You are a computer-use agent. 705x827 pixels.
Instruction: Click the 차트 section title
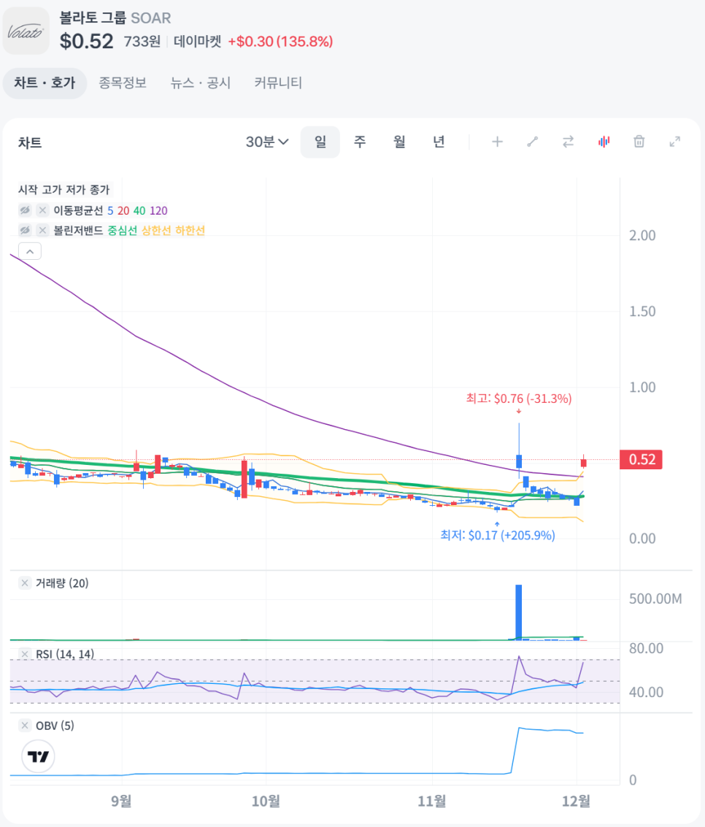coord(30,142)
